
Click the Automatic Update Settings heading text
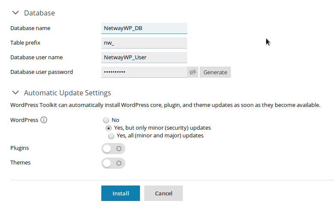pyautogui.click(x=67, y=93)
